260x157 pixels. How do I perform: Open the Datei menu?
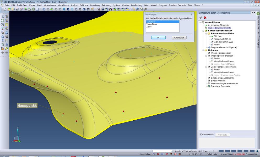pos(7,5)
